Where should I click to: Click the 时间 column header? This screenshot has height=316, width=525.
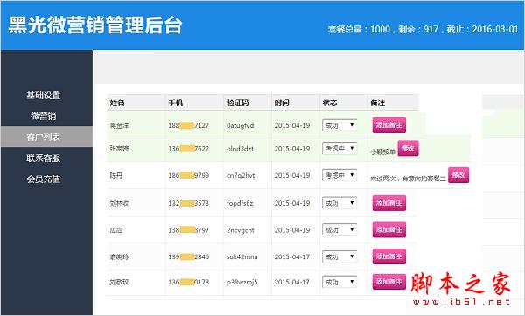coord(282,102)
